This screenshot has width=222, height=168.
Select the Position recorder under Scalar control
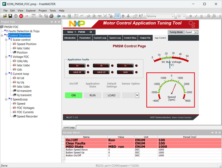click(x=22, y=53)
